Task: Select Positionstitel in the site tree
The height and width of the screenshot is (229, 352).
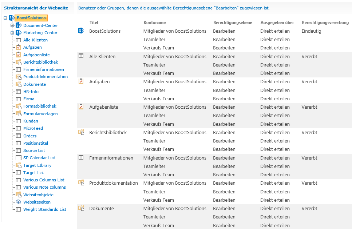Action: pos(36,143)
